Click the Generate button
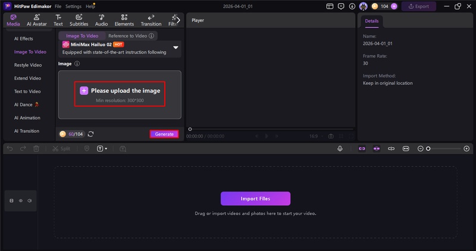476x251 pixels. point(164,134)
